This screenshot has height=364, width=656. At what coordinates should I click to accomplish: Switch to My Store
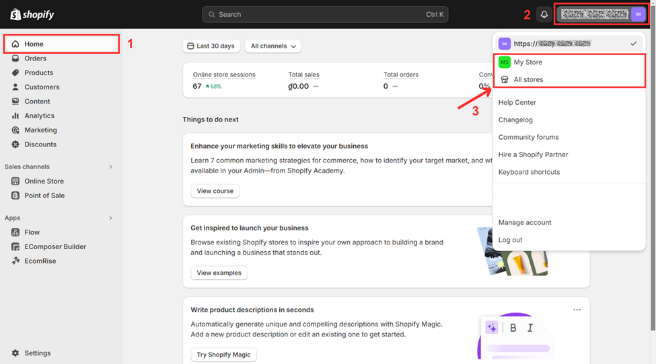[x=569, y=62]
